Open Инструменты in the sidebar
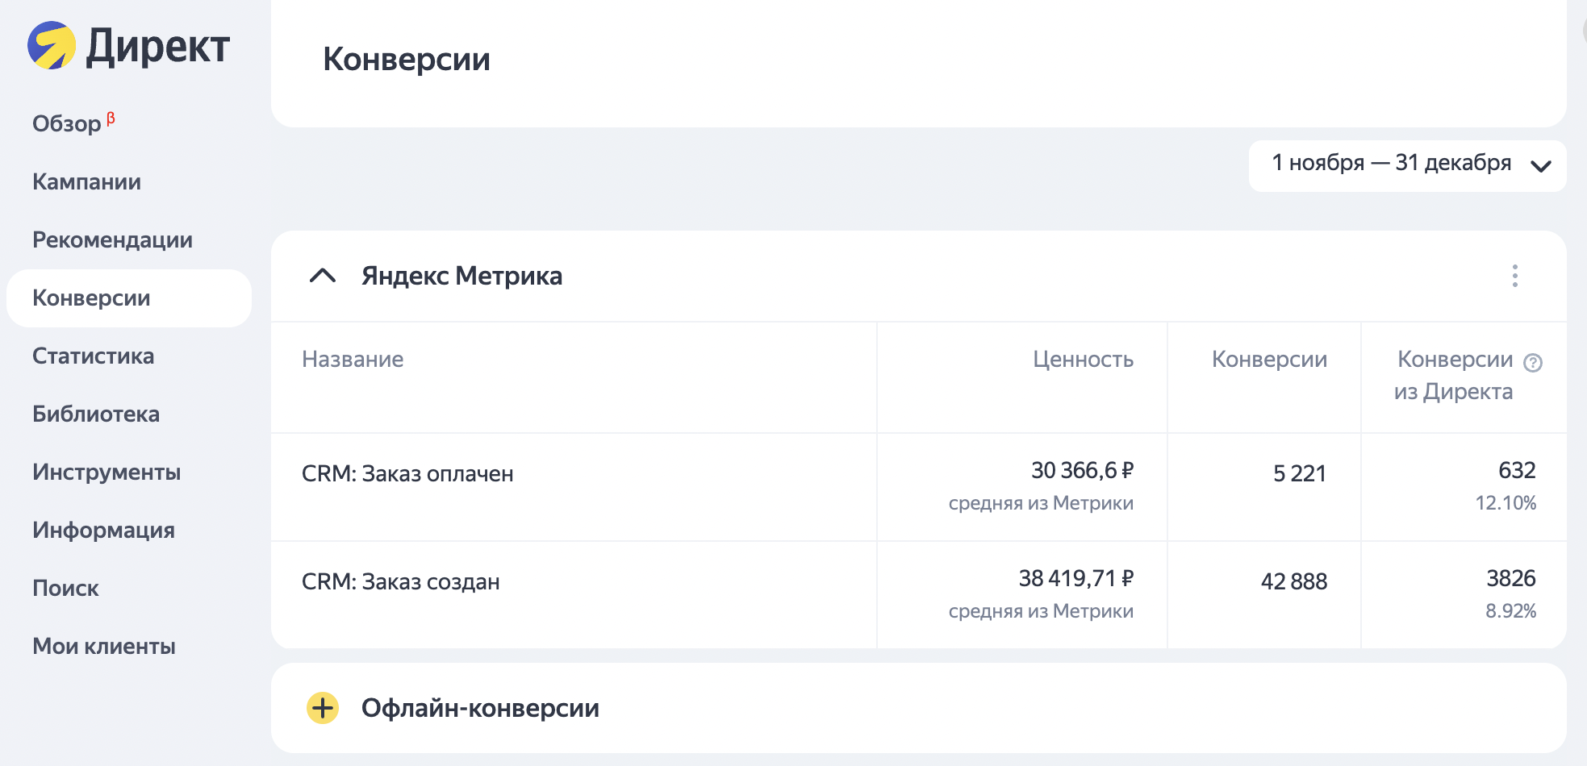The height and width of the screenshot is (766, 1587). (106, 472)
